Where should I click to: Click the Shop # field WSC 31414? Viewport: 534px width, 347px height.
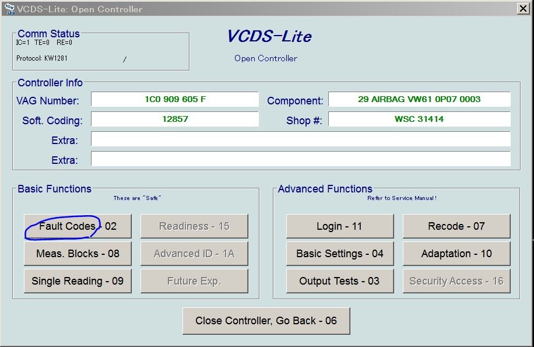pos(419,119)
